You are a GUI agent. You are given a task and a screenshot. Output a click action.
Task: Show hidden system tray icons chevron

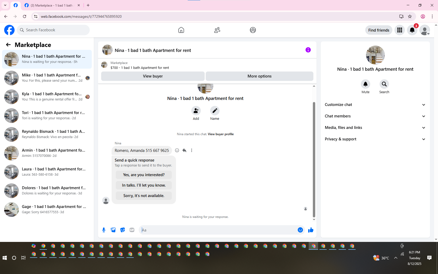(396, 258)
